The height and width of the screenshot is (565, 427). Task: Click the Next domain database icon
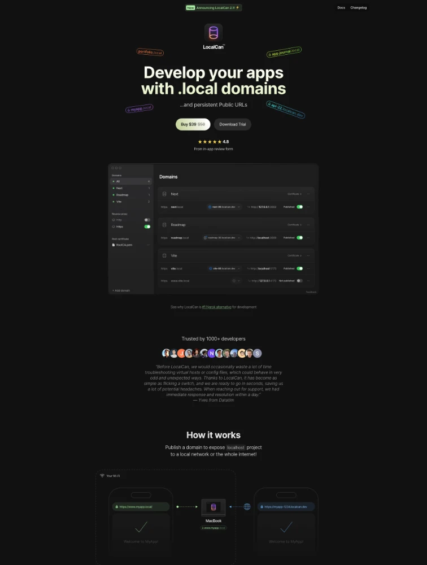pyautogui.click(x=164, y=194)
